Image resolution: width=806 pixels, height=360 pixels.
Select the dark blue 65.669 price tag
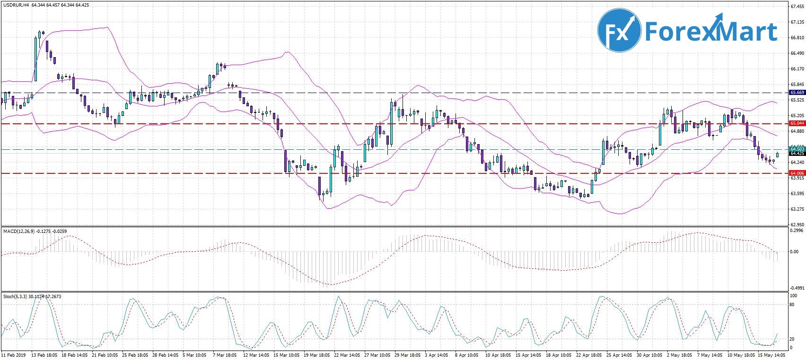tap(797, 93)
